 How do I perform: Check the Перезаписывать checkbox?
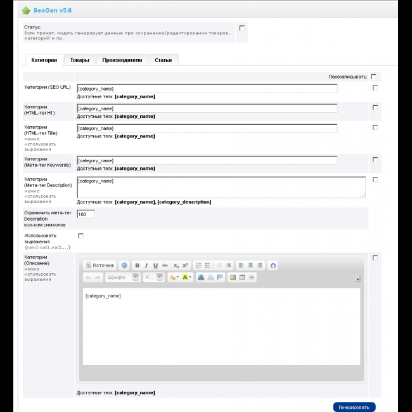tap(374, 77)
